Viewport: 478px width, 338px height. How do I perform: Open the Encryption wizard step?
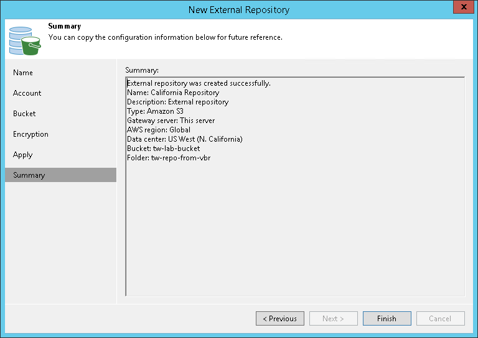pyautogui.click(x=30, y=134)
